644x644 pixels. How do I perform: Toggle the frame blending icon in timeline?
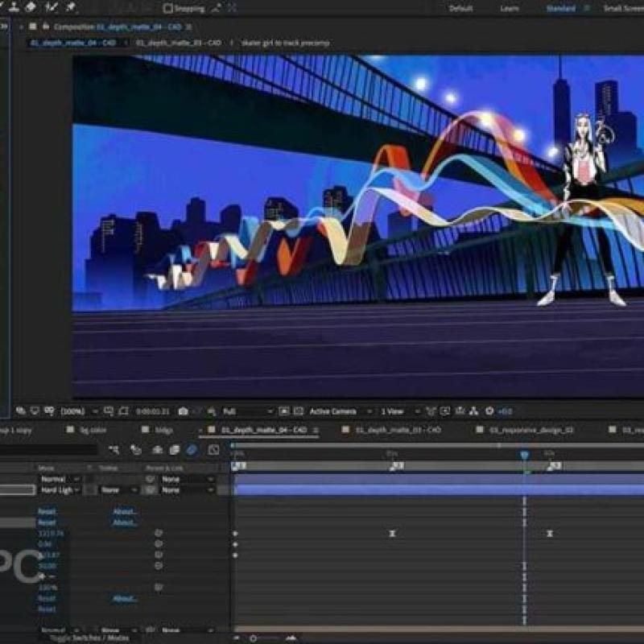click(x=175, y=450)
